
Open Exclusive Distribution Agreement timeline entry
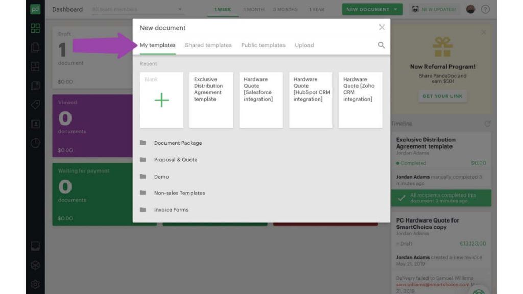pyautogui.click(x=425, y=143)
